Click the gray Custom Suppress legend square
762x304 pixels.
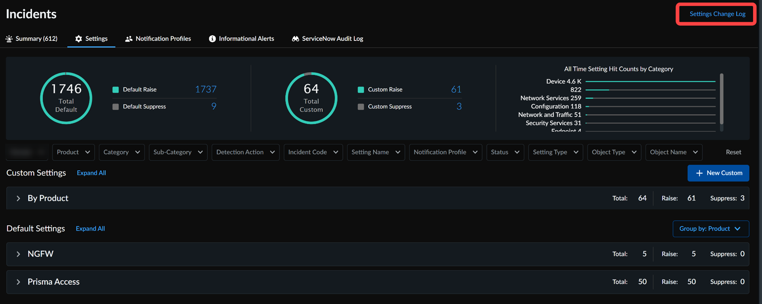361,107
